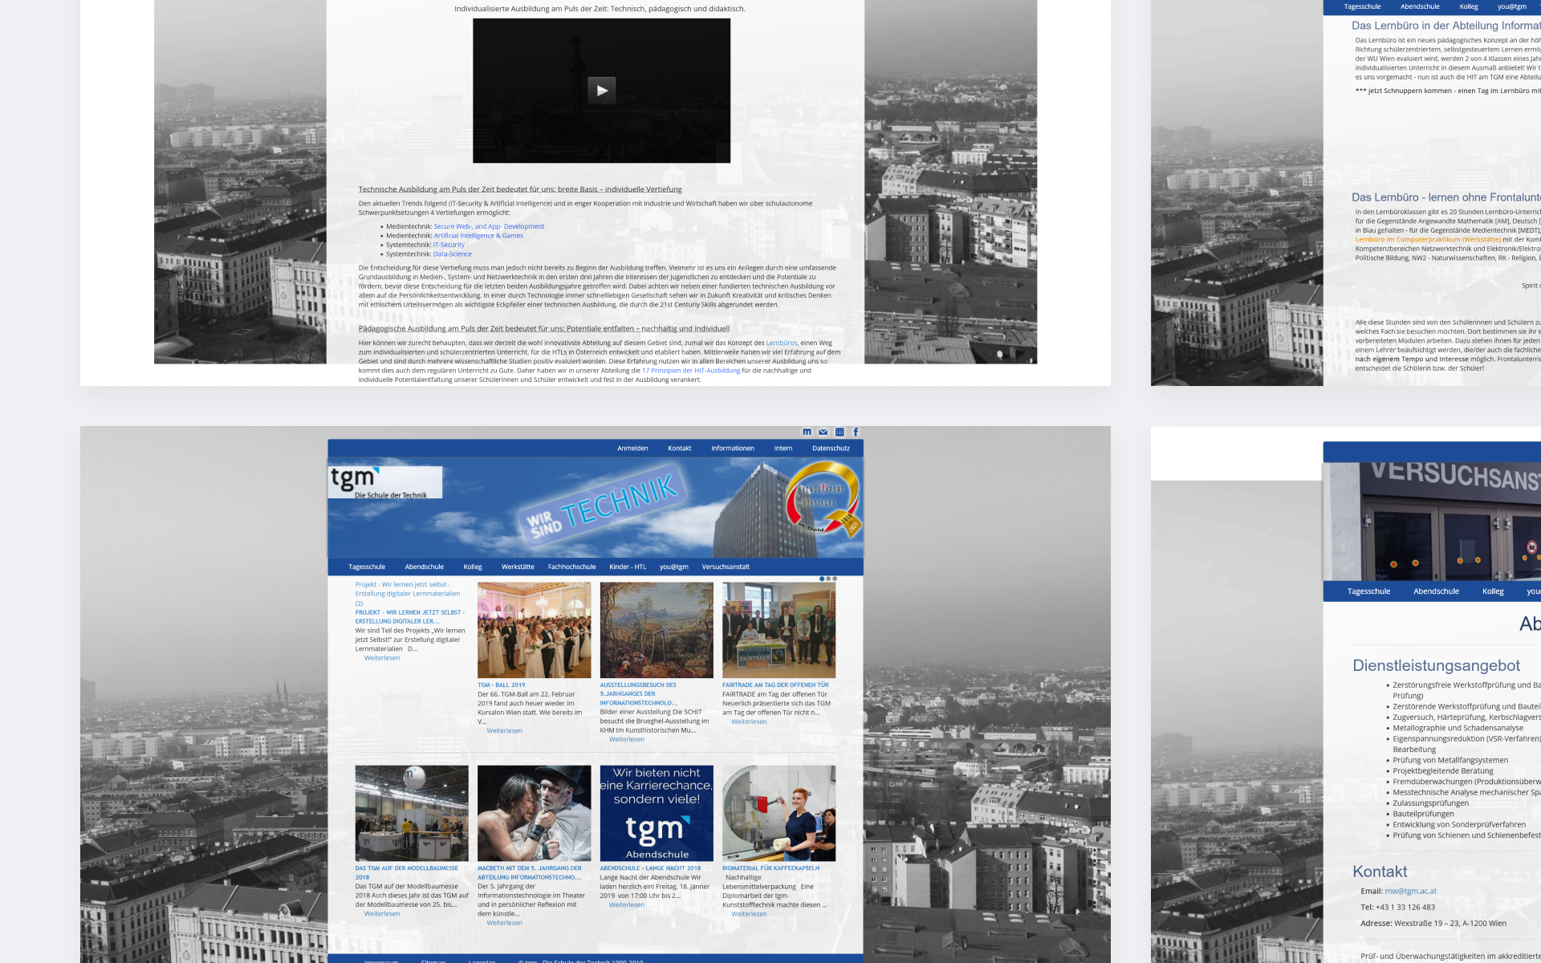
Task: Click the Data-Science link
Action: pos(453,254)
